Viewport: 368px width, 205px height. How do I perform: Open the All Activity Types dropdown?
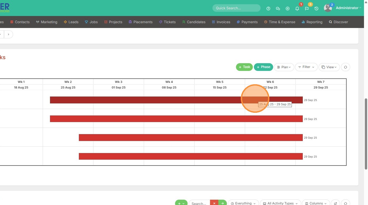pyautogui.click(x=280, y=203)
